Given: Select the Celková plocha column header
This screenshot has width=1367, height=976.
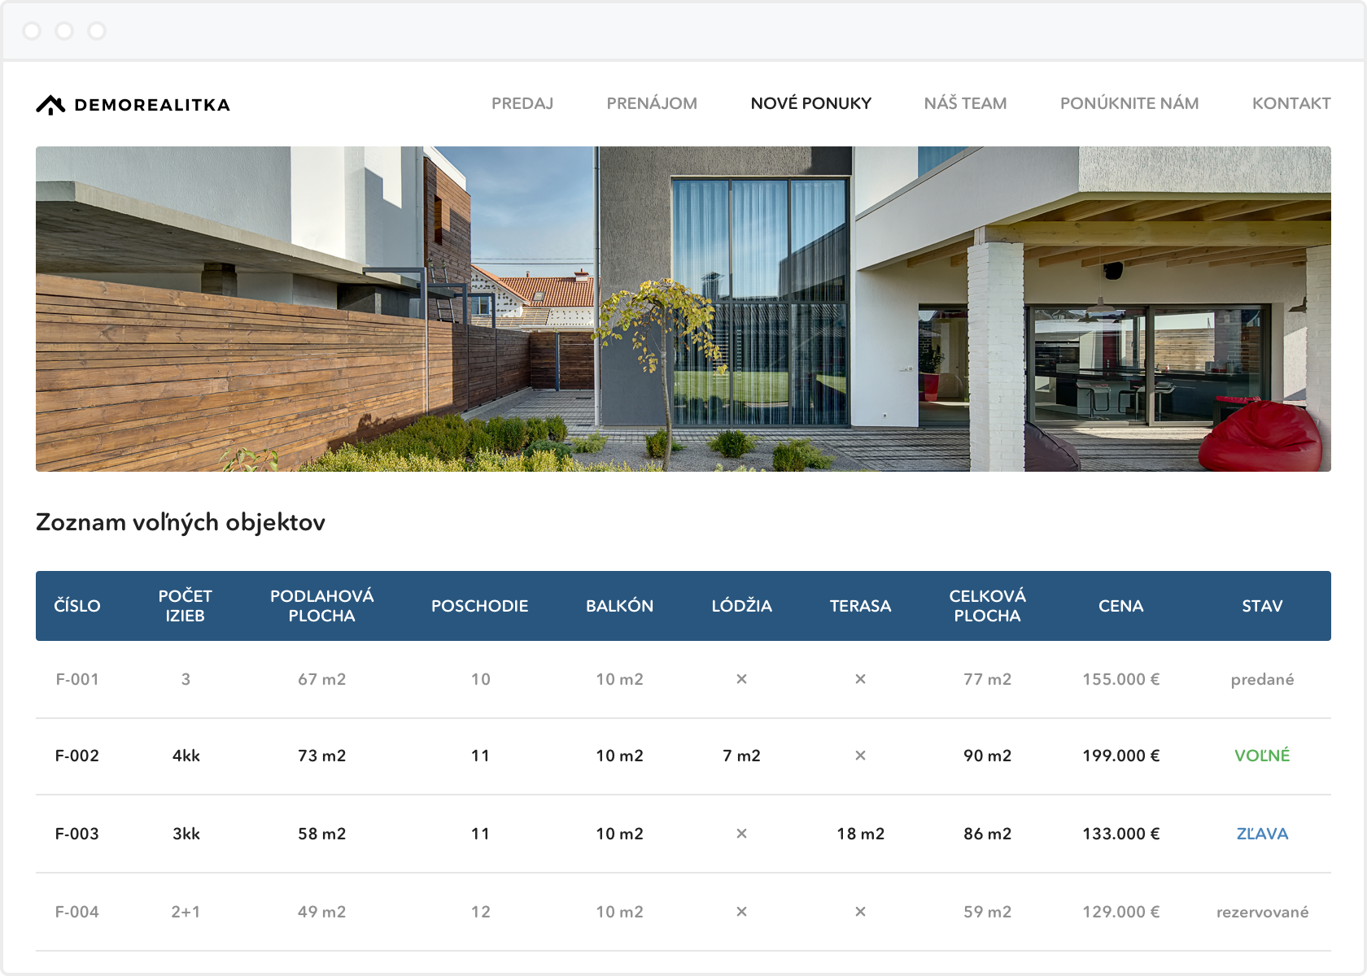Looking at the screenshot, I should 987,606.
